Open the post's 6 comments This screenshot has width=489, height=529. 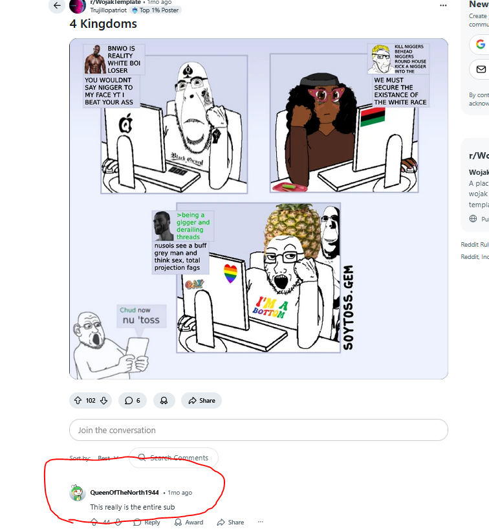pos(133,400)
